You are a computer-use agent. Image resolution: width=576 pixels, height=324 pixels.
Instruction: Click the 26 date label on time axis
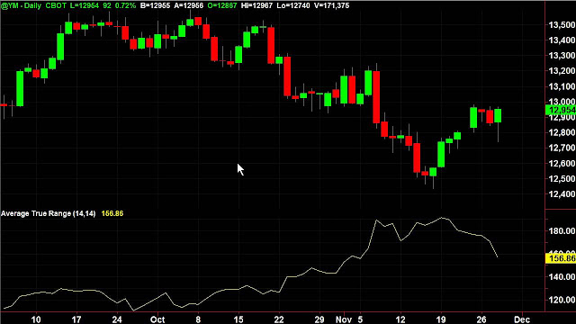pos(481,319)
